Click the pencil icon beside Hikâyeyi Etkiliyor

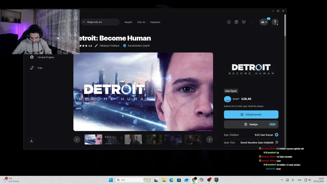pyautogui.click(x=96, y=46)
